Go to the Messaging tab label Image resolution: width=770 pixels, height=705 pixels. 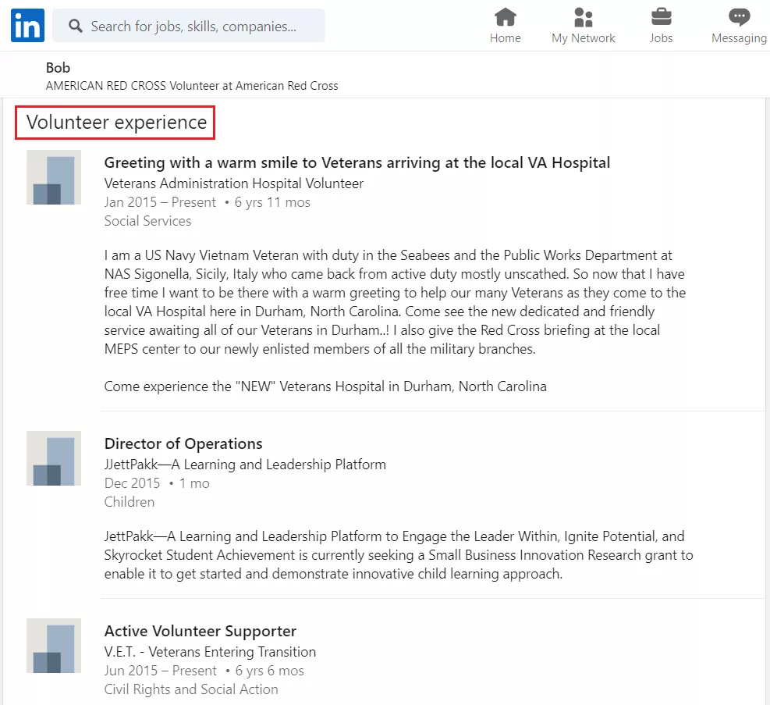tap(739, 38)
